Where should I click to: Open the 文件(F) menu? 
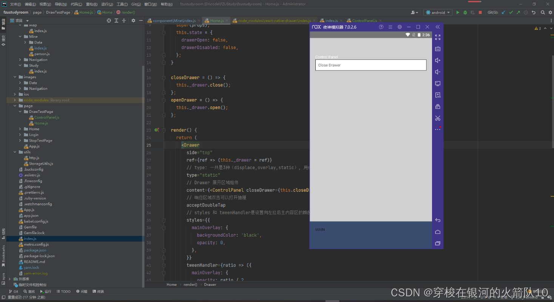pos(15,4)
